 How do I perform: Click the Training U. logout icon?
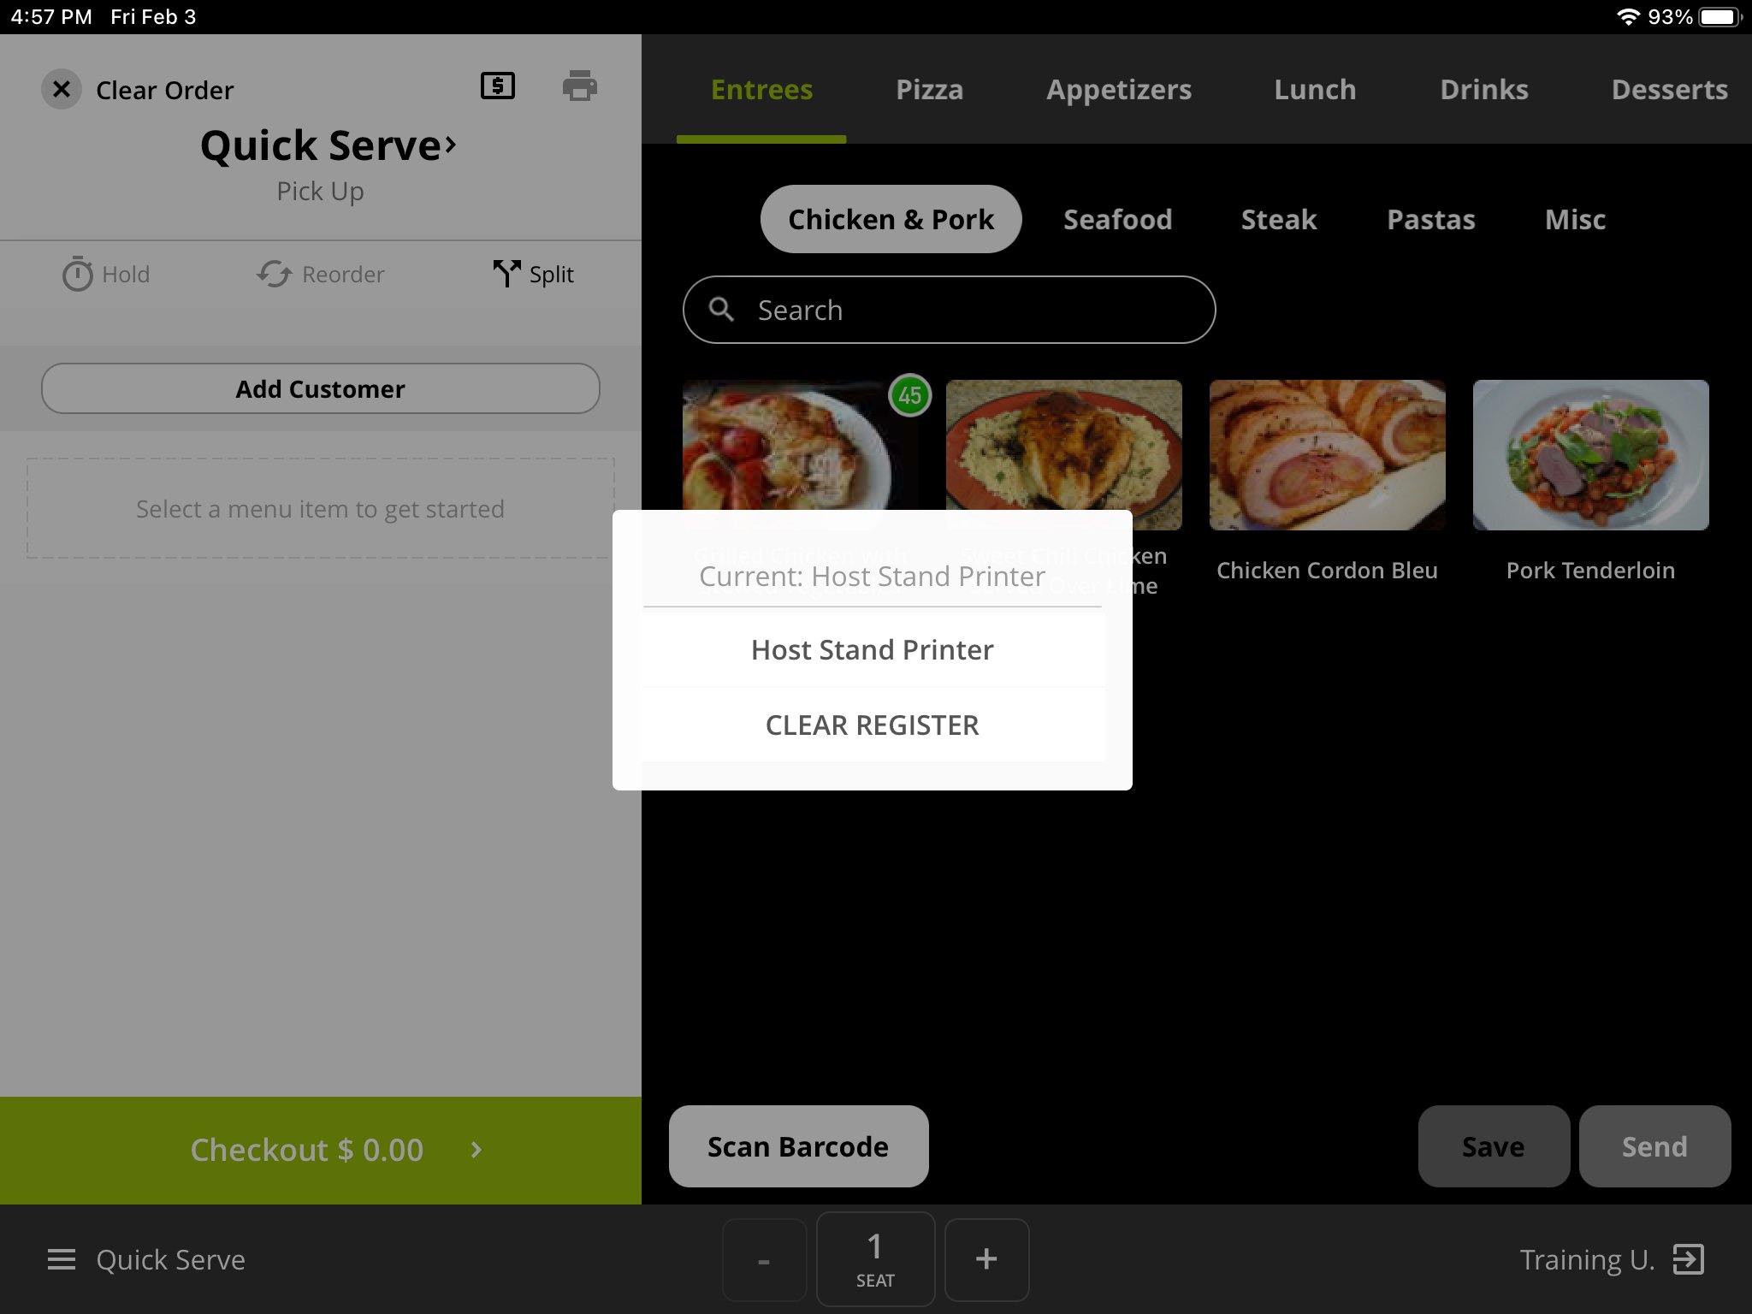[1688, 1259]
